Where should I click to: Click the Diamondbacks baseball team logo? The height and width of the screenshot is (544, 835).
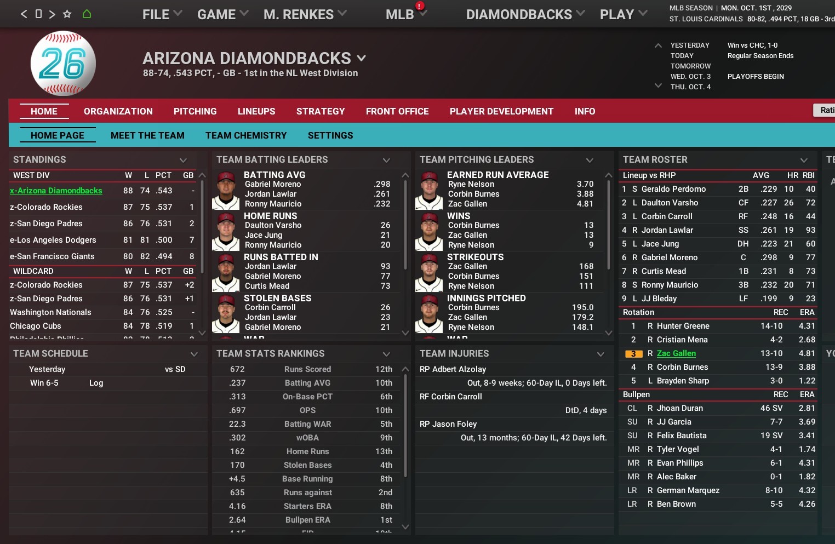(63, 64)
